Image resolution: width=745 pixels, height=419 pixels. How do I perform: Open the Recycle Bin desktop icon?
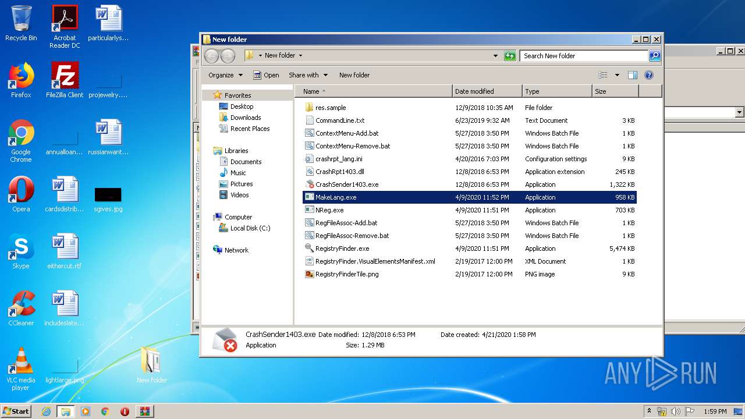pyautogui.click(x=21, y=23)
